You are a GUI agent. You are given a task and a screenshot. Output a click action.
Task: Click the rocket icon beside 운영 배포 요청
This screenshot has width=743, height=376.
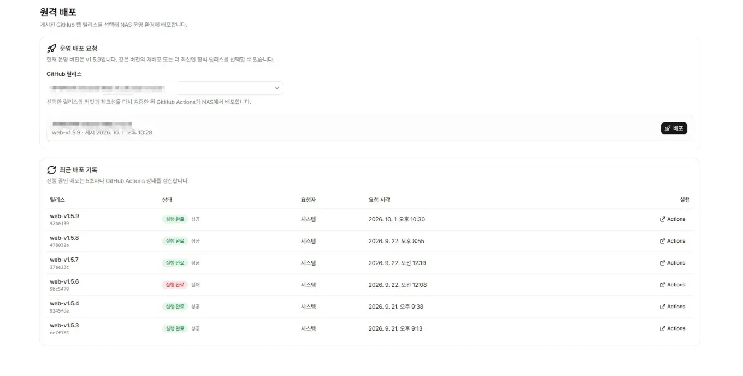click(x=52, y=49)
